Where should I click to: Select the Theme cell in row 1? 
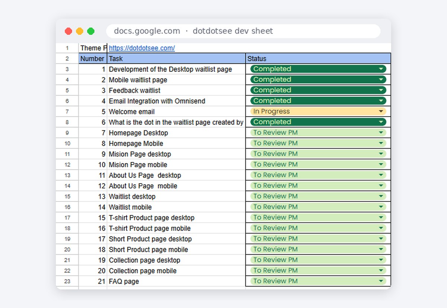click(x=93, y=48)
